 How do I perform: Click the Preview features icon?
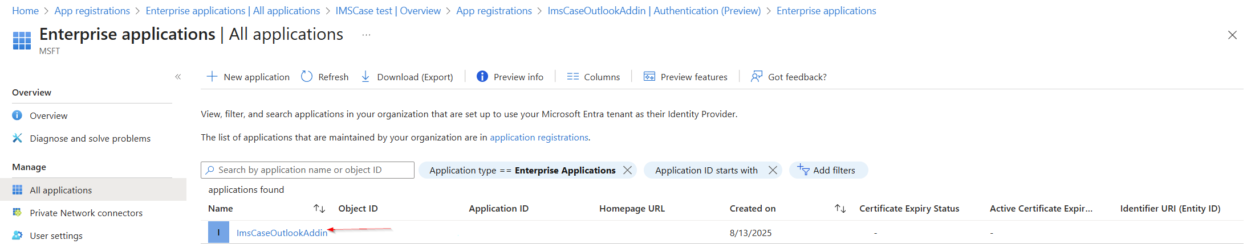[649, 76]
